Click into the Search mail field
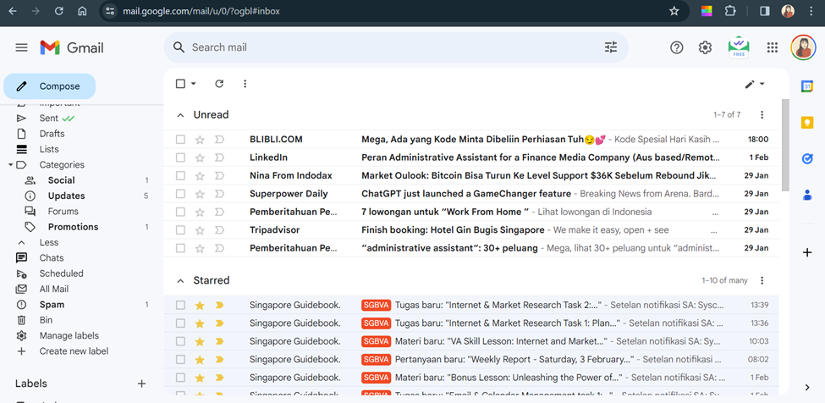825x403 pixels. pos(381,47)
